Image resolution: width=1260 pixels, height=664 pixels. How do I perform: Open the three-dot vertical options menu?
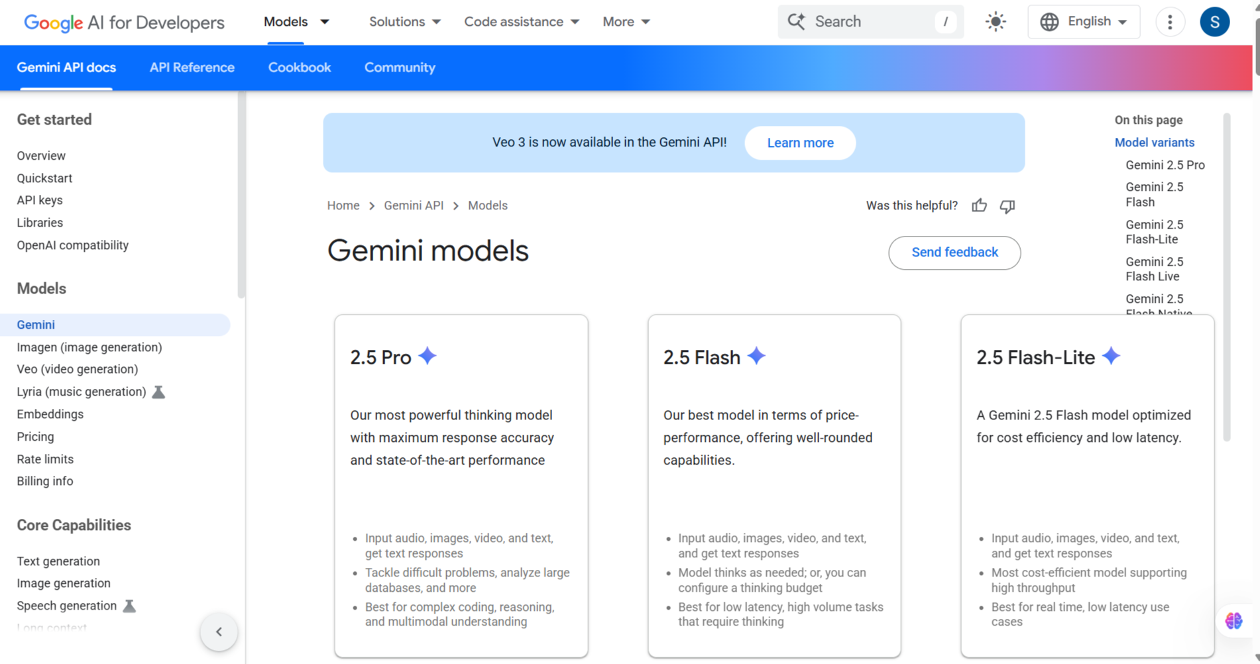[x=1170, y=22]
